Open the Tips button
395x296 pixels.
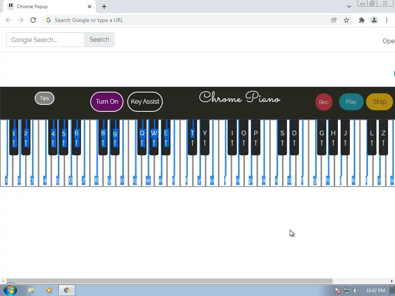[x=44, y=98]
